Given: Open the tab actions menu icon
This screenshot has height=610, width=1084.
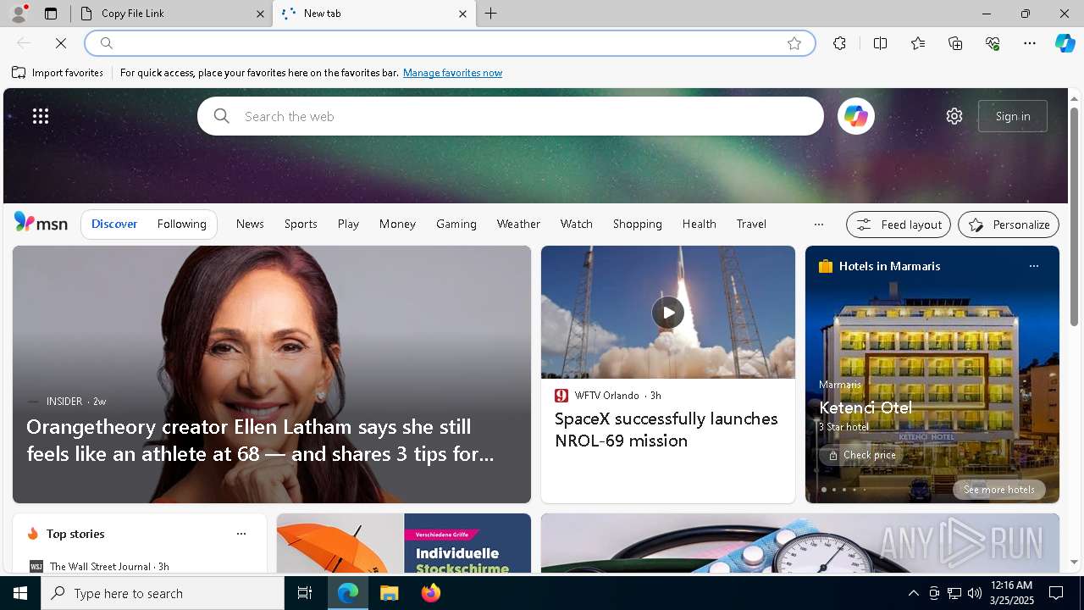Looking at the screenshot, I should coord(51,14).
